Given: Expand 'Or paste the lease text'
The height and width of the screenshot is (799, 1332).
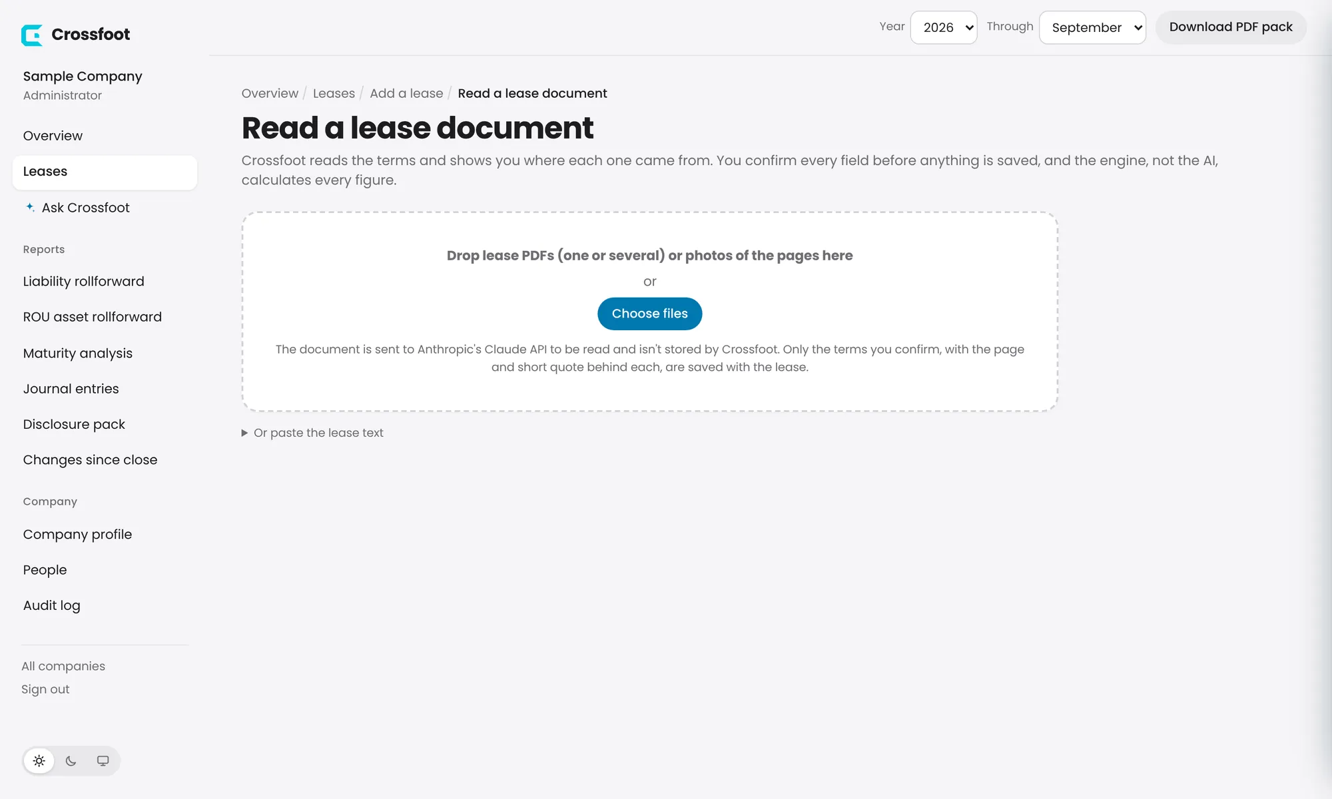Looking at the screenshot, I should [x=312, y=433].
